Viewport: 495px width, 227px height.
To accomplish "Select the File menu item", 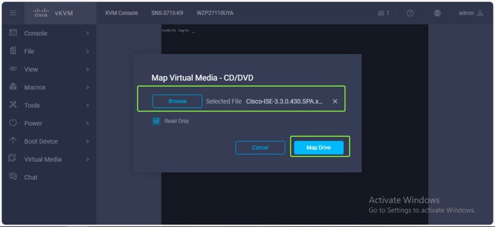I will click(x=49, y=52).
